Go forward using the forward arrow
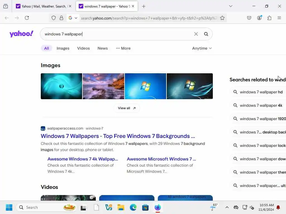Image resolution: width=286 pixels, height=214 pixels. (x=17, y=18)
